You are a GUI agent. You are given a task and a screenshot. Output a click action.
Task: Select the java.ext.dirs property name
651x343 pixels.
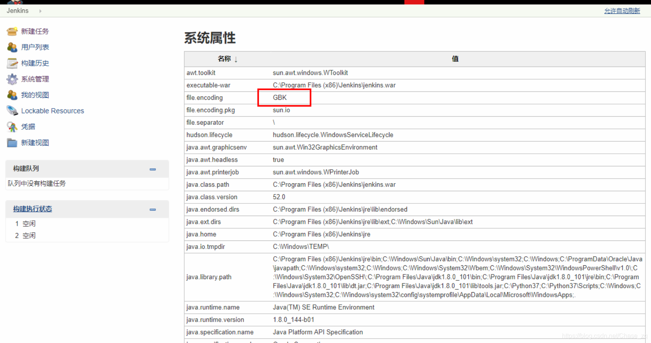click(x=204, y=222)
